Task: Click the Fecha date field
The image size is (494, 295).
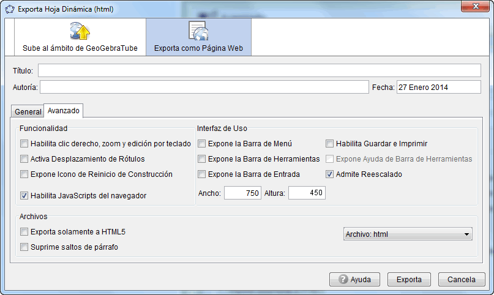Action: [438, 88]
